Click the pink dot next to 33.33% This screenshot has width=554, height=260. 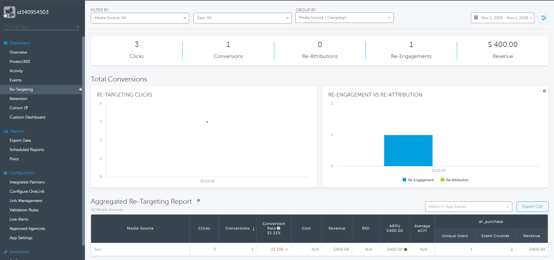287,250
